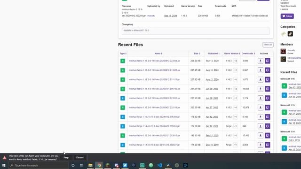The image size is (301, 169).
Task: Click purple Install button for 11,669-downloads file
Action: 268,89
